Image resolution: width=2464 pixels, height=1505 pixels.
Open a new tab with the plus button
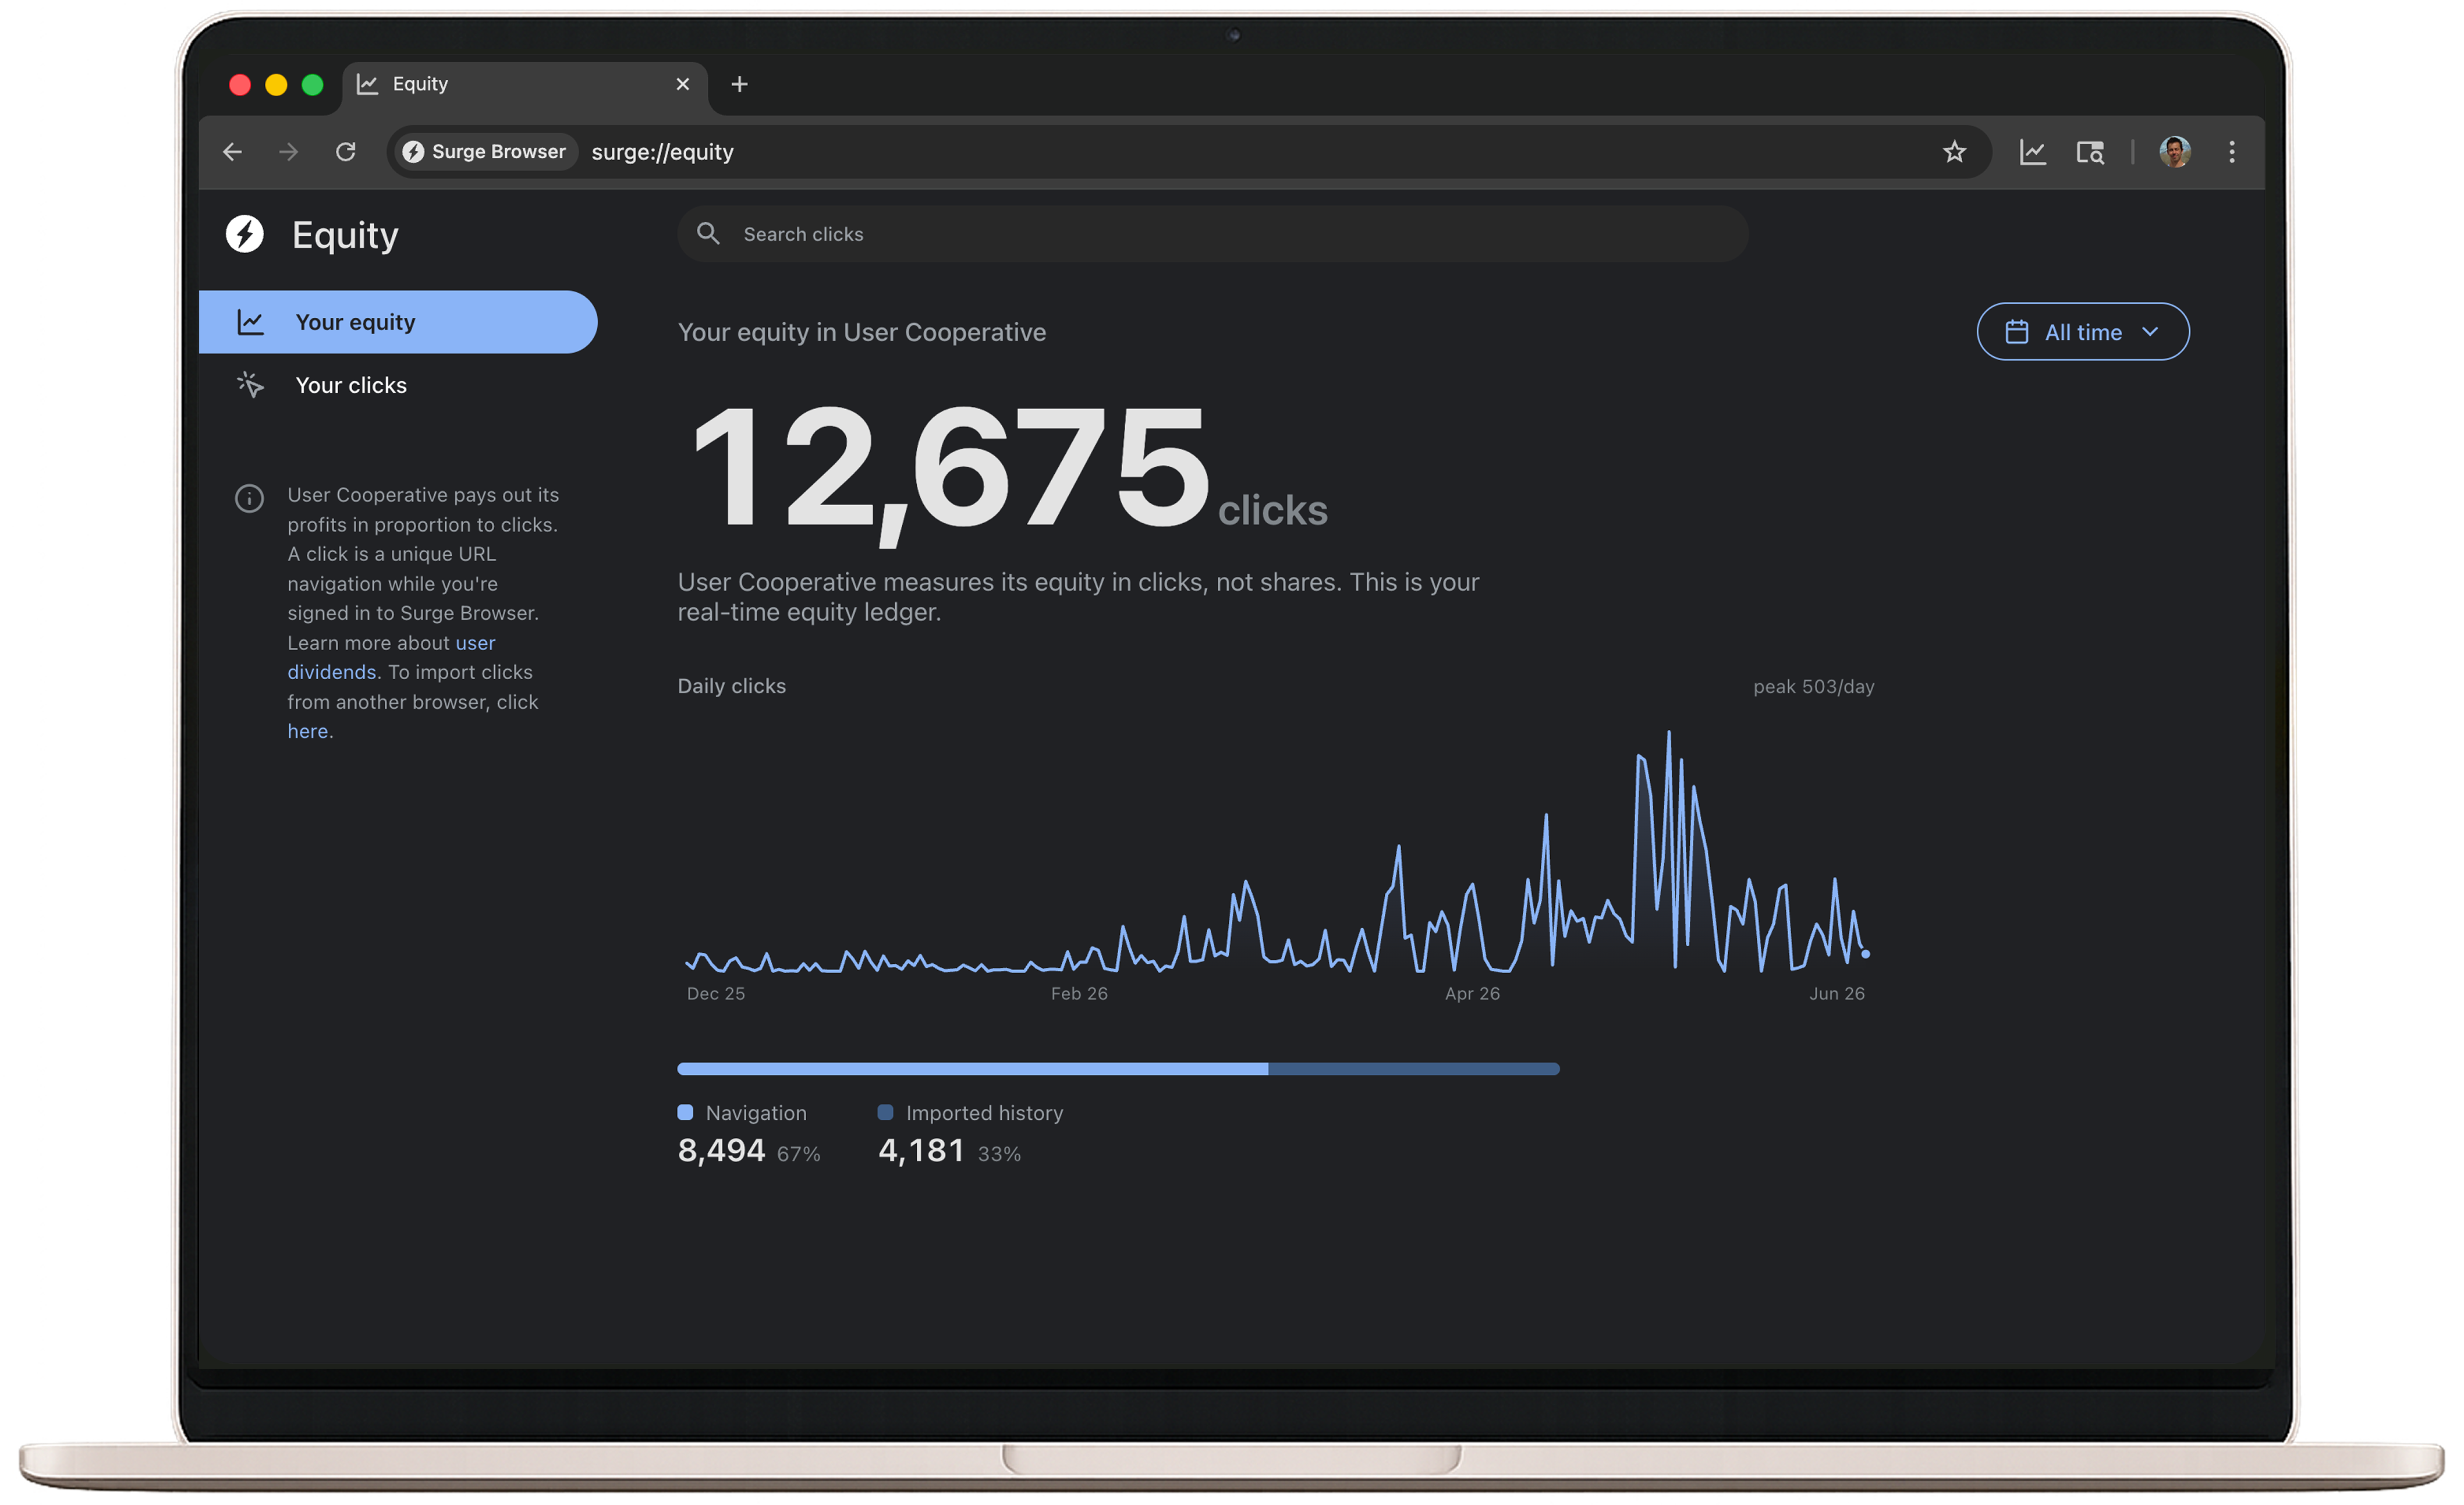click(740, 84)
